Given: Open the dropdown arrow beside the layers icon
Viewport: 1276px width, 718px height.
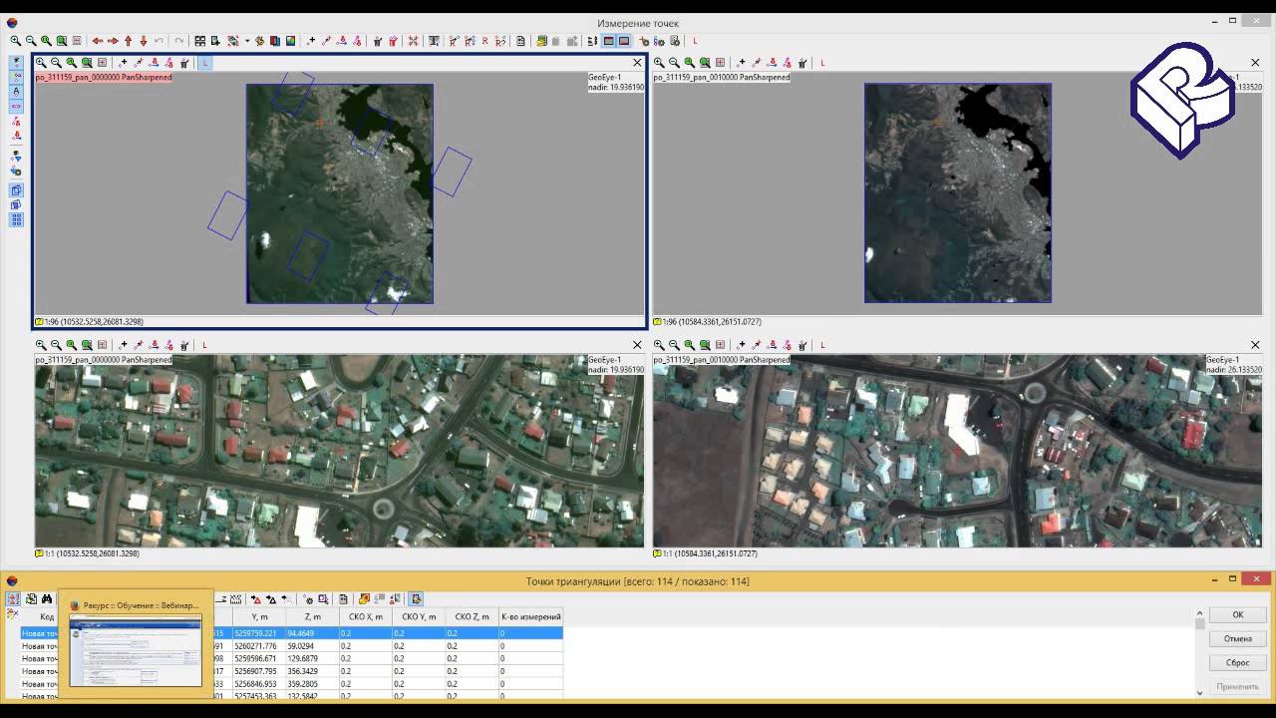Looking at the screenshot, I should click(x=246, y=41).
